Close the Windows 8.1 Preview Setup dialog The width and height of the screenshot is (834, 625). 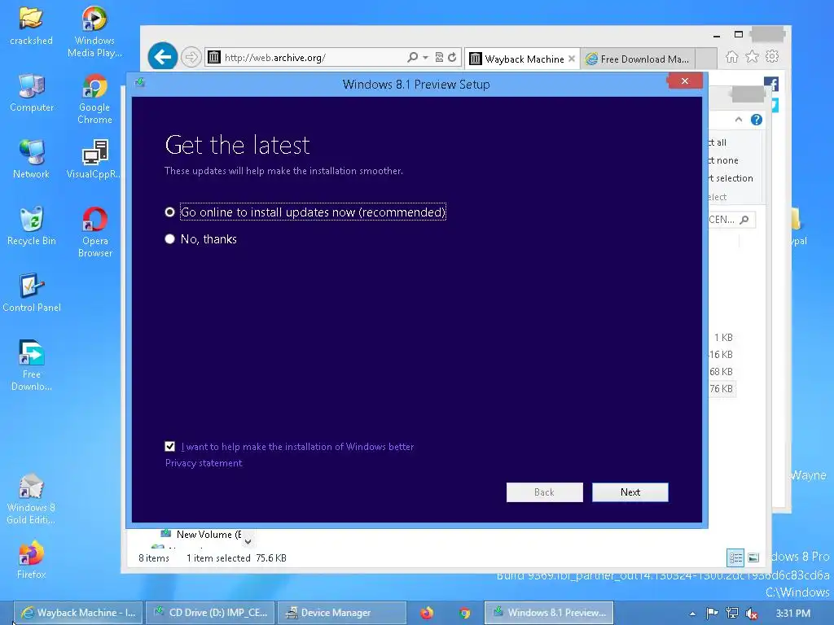684,81
